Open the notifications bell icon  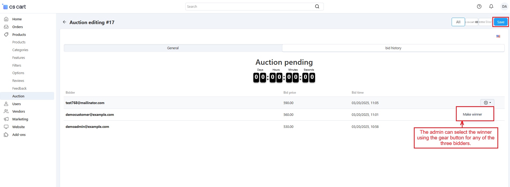point(491,6)
